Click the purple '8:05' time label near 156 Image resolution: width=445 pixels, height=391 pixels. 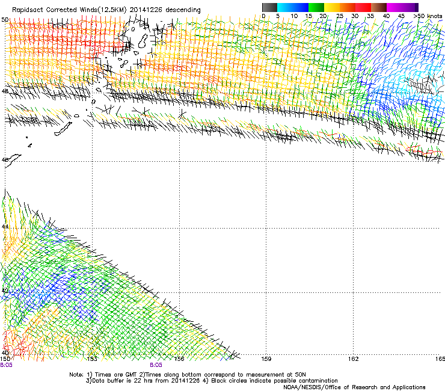pos(156,365)
